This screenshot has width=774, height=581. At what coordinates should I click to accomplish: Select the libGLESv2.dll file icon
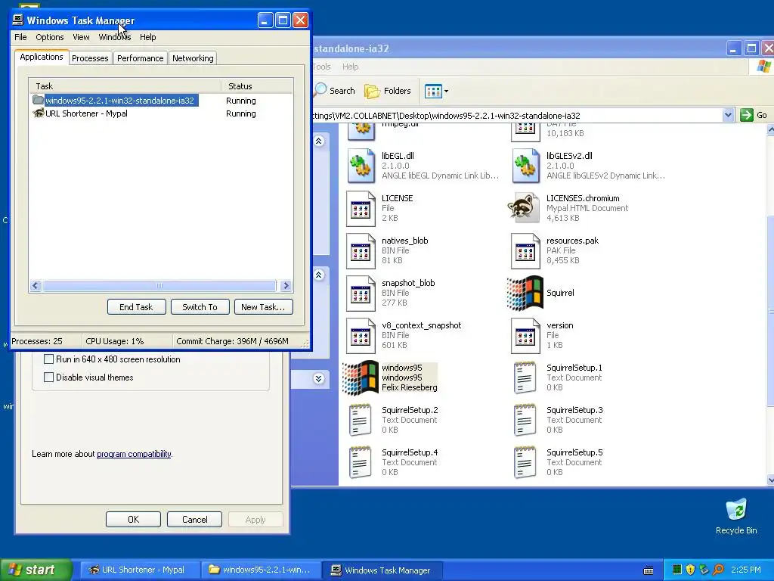tap(526, 166)
